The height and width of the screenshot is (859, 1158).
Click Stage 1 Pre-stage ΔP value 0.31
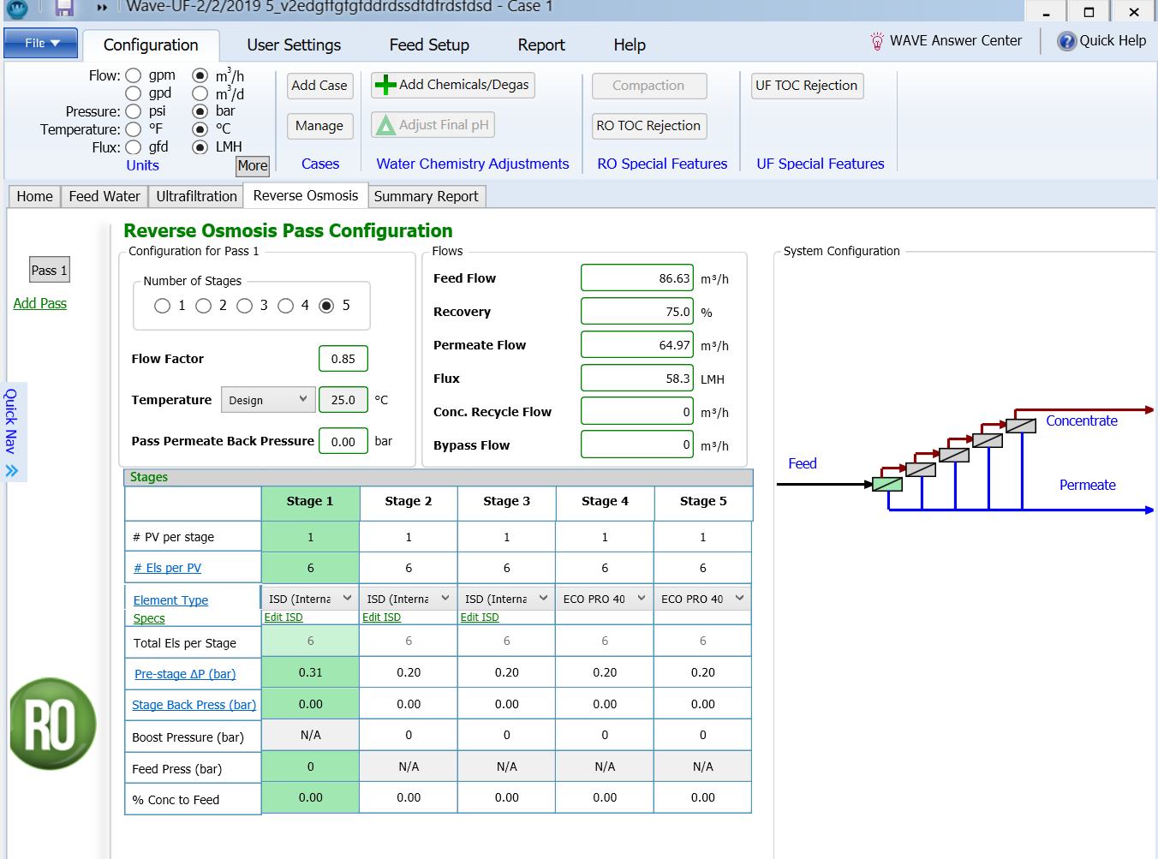pyautogui.click(x=310, y=672)
